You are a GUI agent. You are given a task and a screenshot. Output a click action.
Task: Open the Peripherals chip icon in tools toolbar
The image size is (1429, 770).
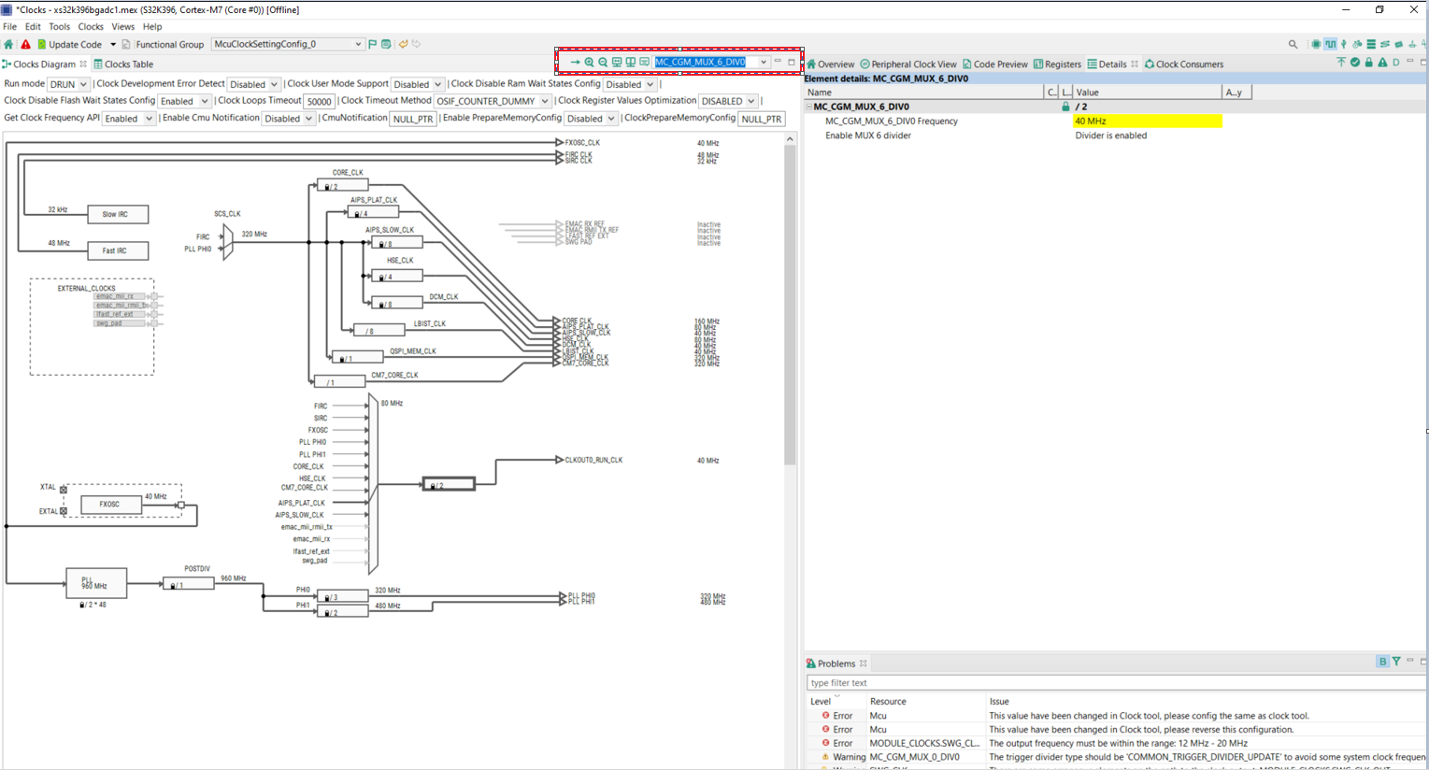[x=1317, y=44]
